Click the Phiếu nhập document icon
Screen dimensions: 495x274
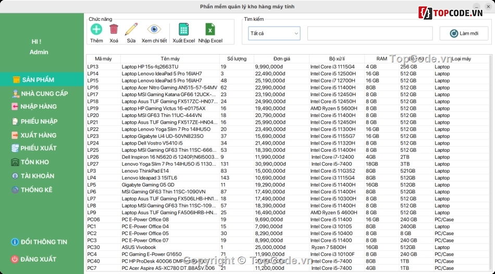tap(15, 121)
